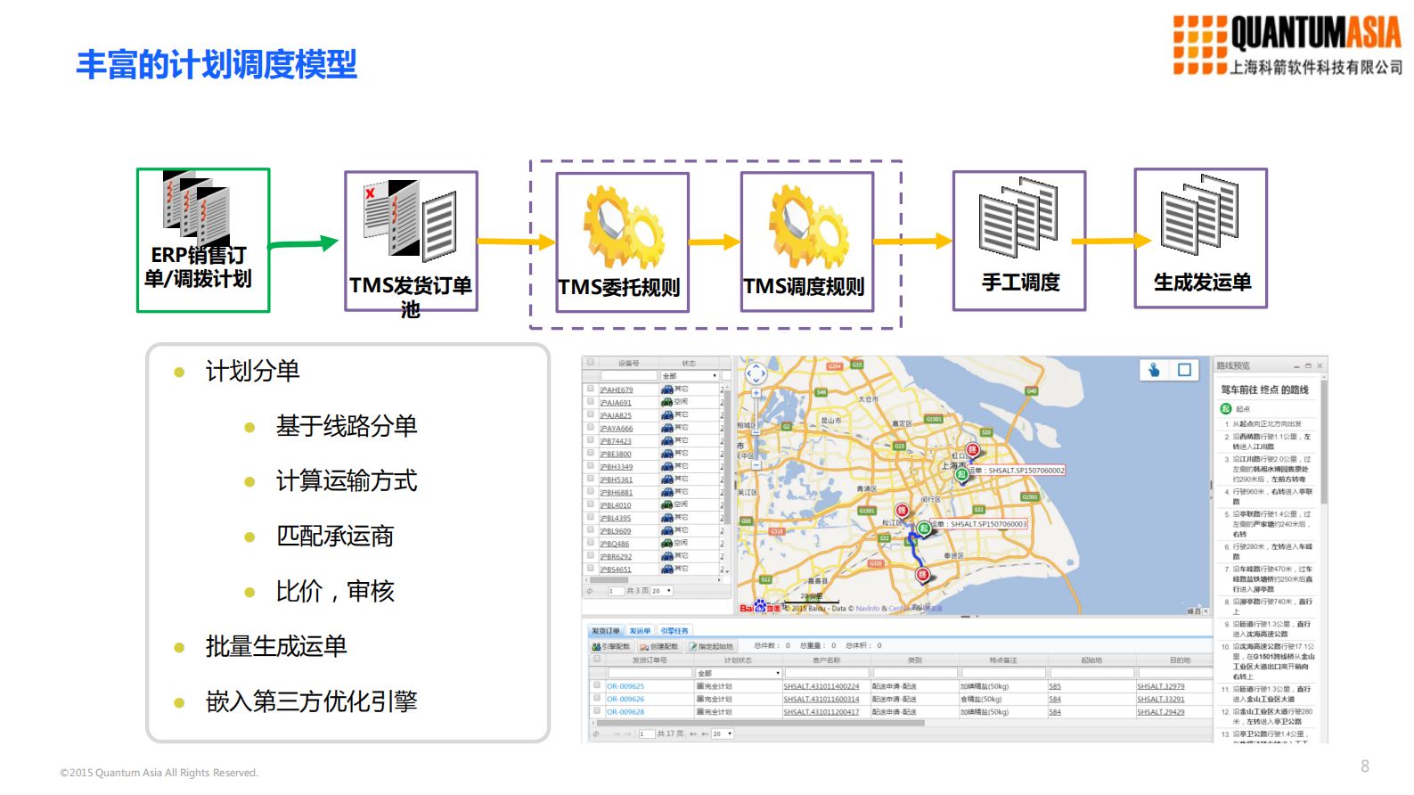Click the 创建配载 toolbar button
This screenshot has height=795, width=1414.
tap(659, 646)
